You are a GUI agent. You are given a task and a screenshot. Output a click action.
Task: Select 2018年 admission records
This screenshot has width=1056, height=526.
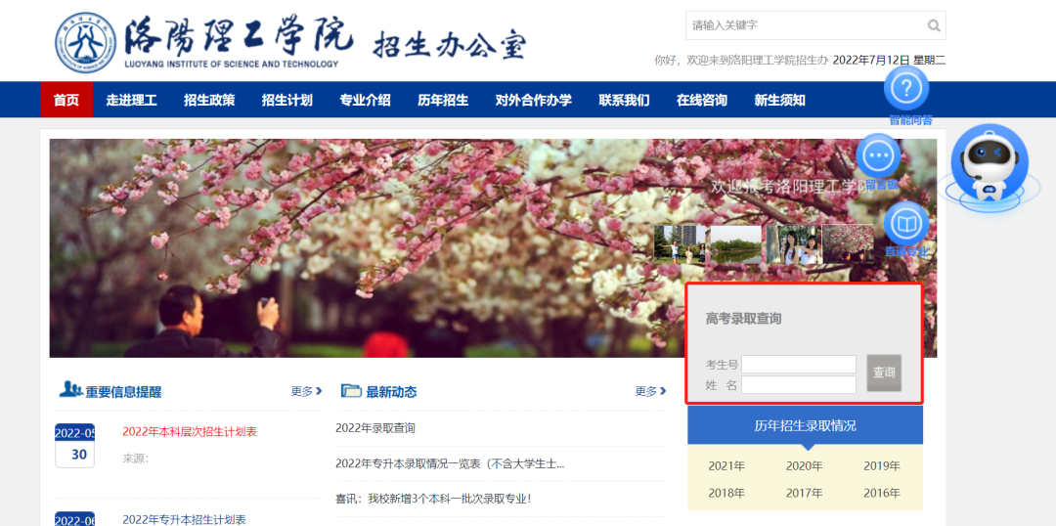[726, 493]
